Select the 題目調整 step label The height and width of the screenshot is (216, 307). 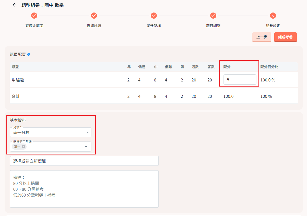pos(213,26)
